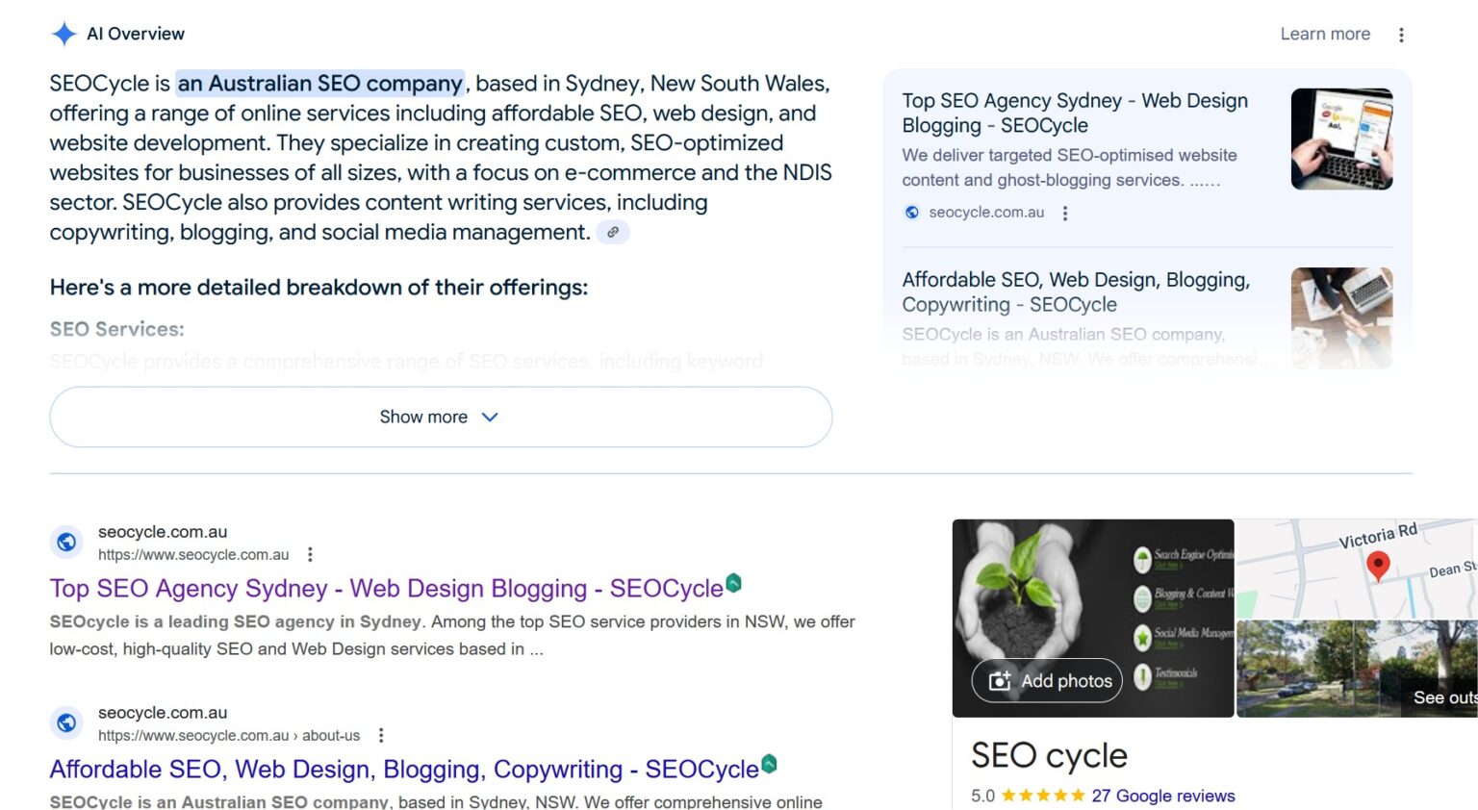Click the Learn more link
This screenshot has width=1478, height=810.
1325,34
